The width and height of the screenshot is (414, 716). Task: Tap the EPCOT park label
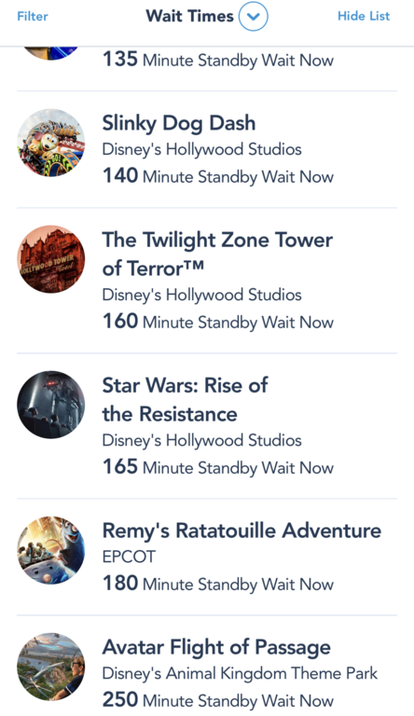[129, 557]
